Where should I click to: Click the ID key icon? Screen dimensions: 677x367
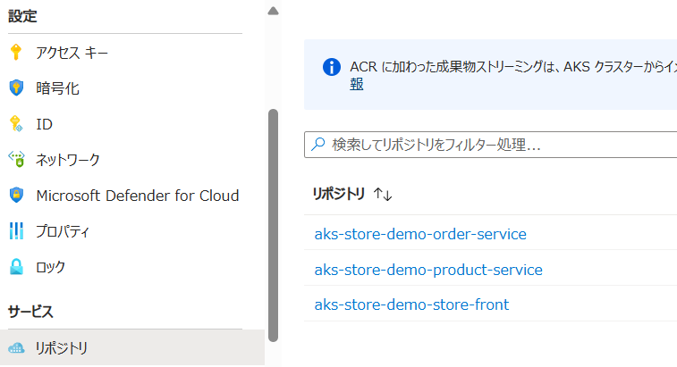click(x=16, y=124)
